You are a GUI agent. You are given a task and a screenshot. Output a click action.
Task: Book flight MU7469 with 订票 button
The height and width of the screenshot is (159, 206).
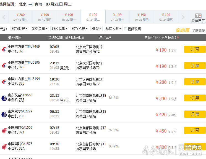click(x=195, y=50)
